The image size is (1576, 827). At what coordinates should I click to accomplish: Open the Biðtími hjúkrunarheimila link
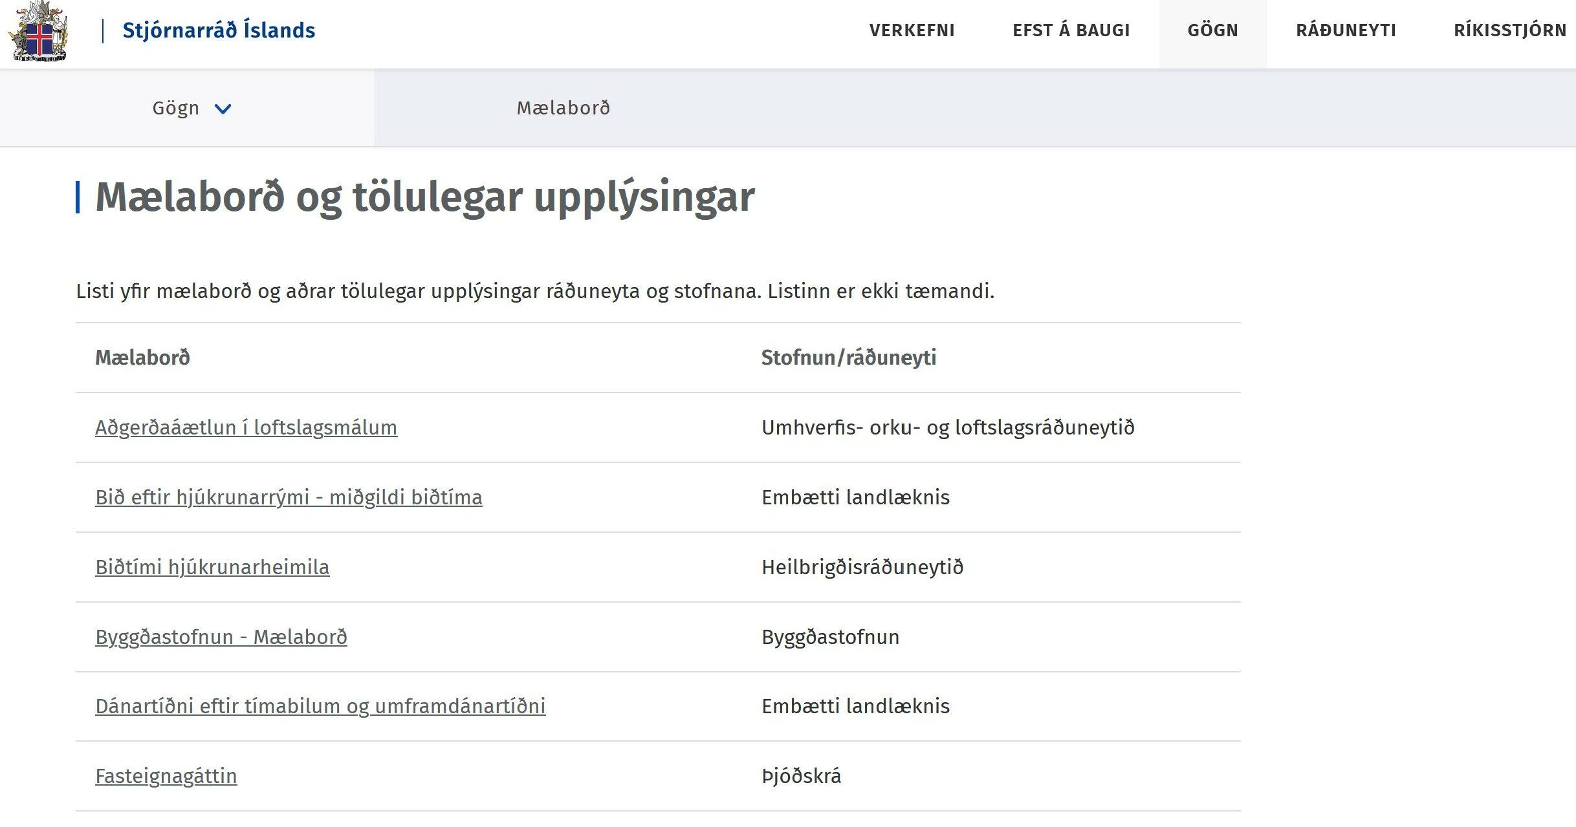coord(212,568)
